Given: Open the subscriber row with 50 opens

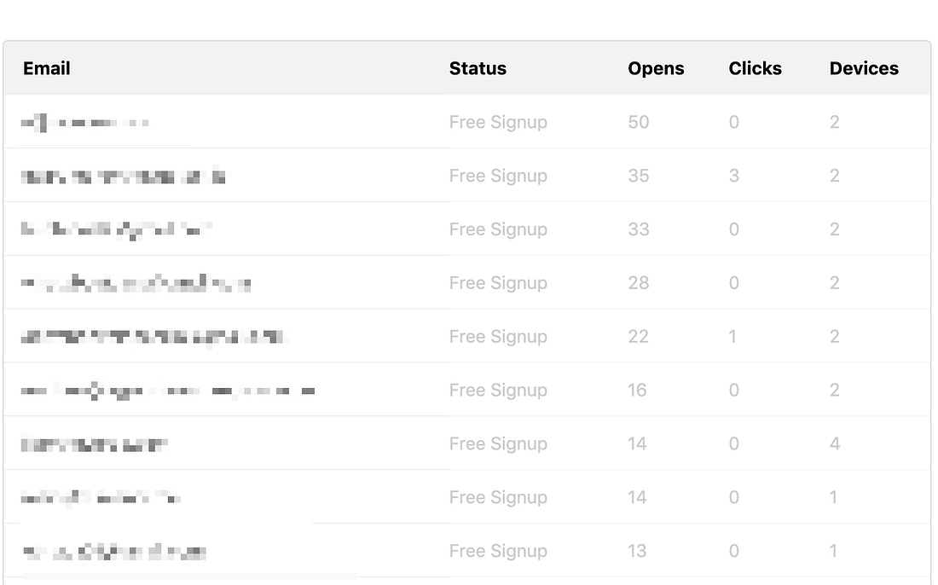Looking at the screenshot, I should (x=466, y=121).
